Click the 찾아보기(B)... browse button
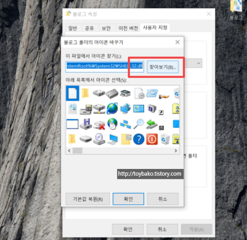Screen dimensions: 247x240 (163, 67)
